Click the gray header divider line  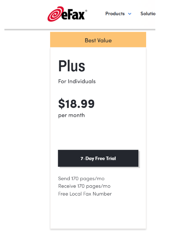80,29
